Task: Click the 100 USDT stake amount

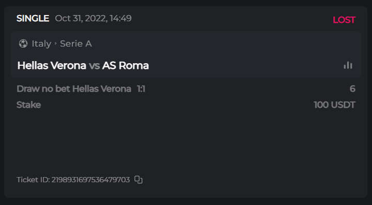Action: [x=334, y=105]
